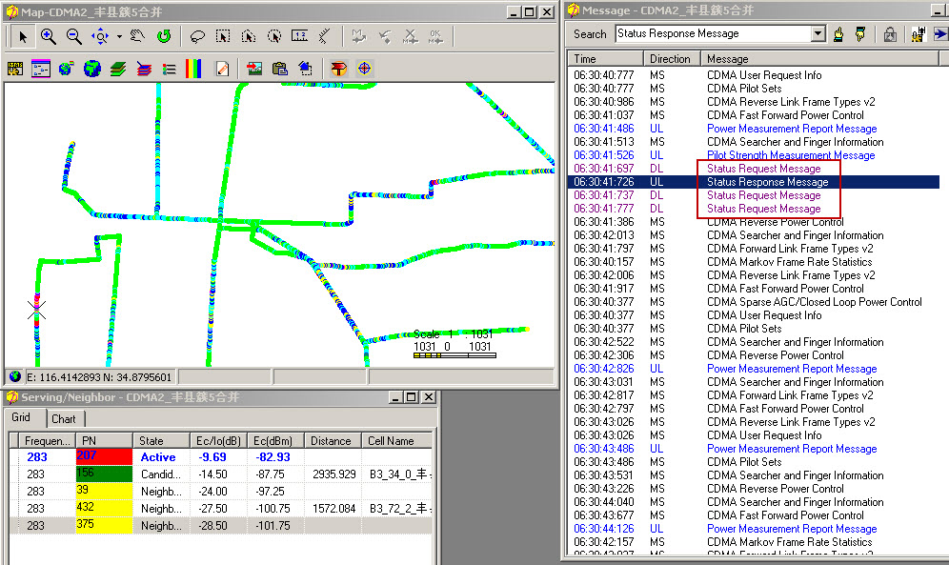Click the green refresh arrow icon
The image size is (949, 565).
[x=163, y=36]
